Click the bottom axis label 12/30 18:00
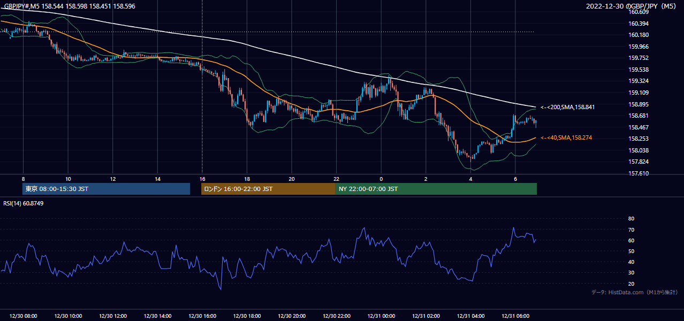The image size is (684, 321). pyautogui.click(x=247, y=316)
